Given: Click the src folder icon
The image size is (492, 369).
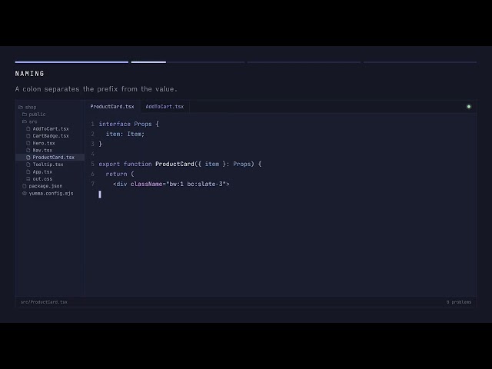Looking at the screenshot, I should pyautogui.click(x=25, y=121).
